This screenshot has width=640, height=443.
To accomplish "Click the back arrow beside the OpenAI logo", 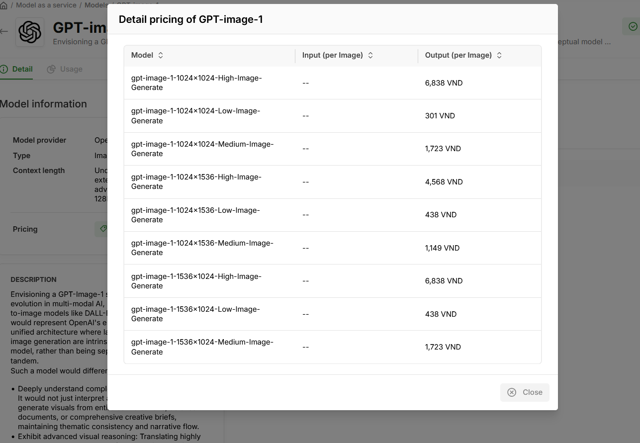I will coord(4,31).
